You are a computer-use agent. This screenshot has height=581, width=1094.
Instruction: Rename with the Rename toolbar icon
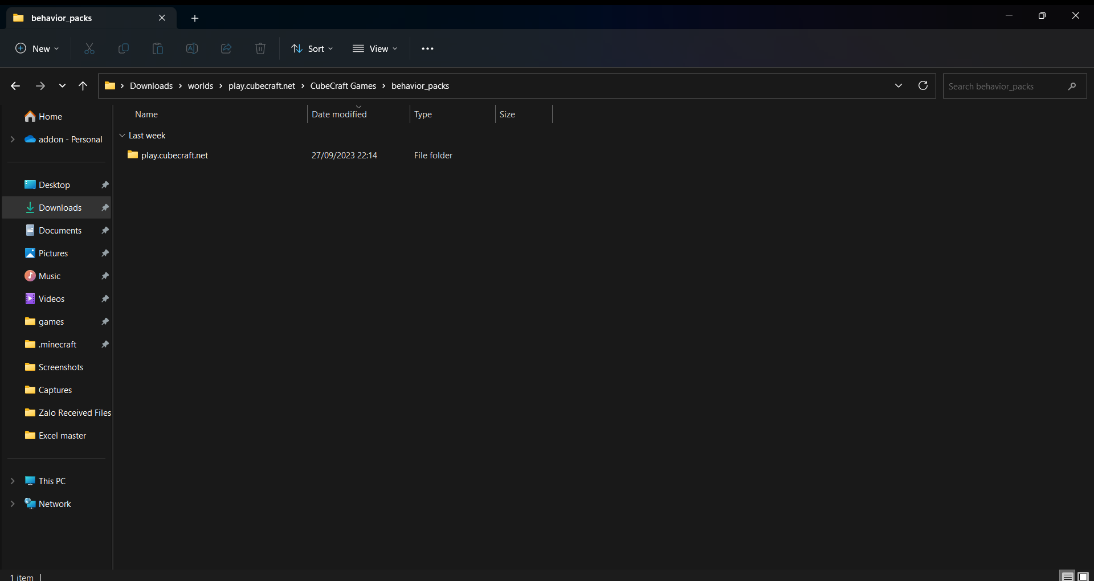(x=192, y=48)
